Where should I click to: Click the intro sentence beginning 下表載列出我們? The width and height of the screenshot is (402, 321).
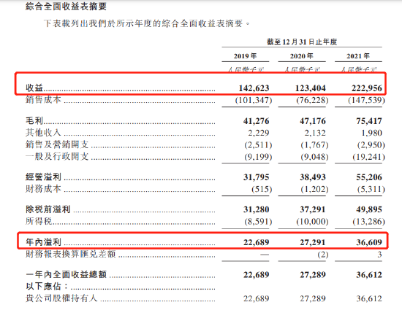click(x=147, y=23)
